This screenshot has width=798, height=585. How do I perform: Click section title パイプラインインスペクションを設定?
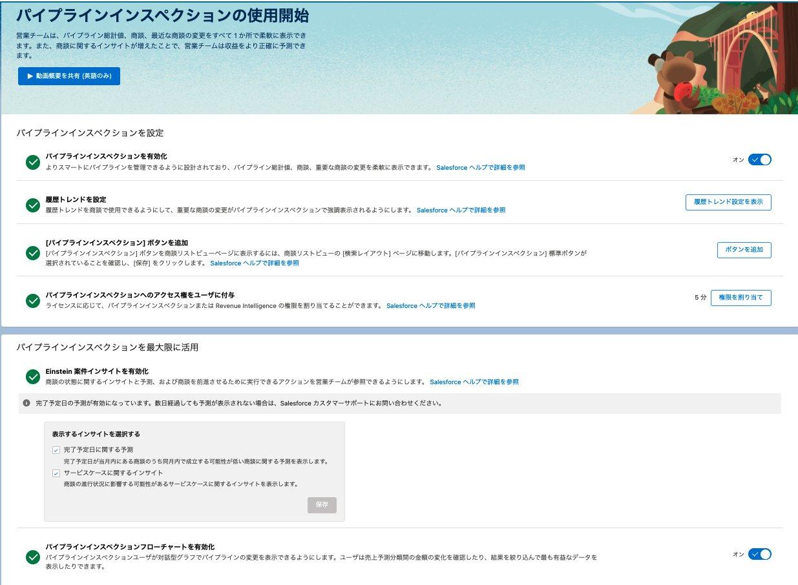pyautogui.click(x=90, y=133)
